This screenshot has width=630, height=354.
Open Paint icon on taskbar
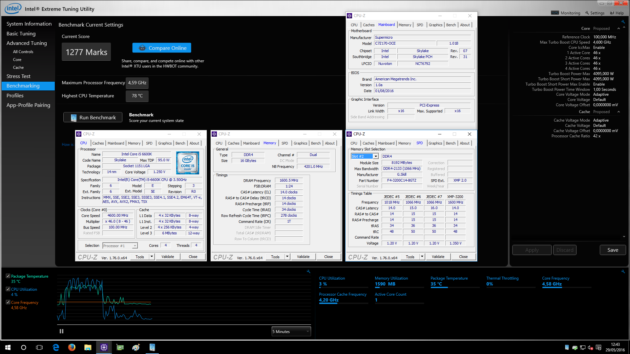click(136, 347)
